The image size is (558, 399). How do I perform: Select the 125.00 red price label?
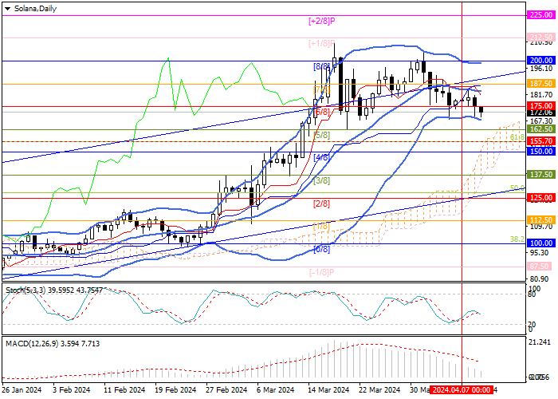coord(541,197)
